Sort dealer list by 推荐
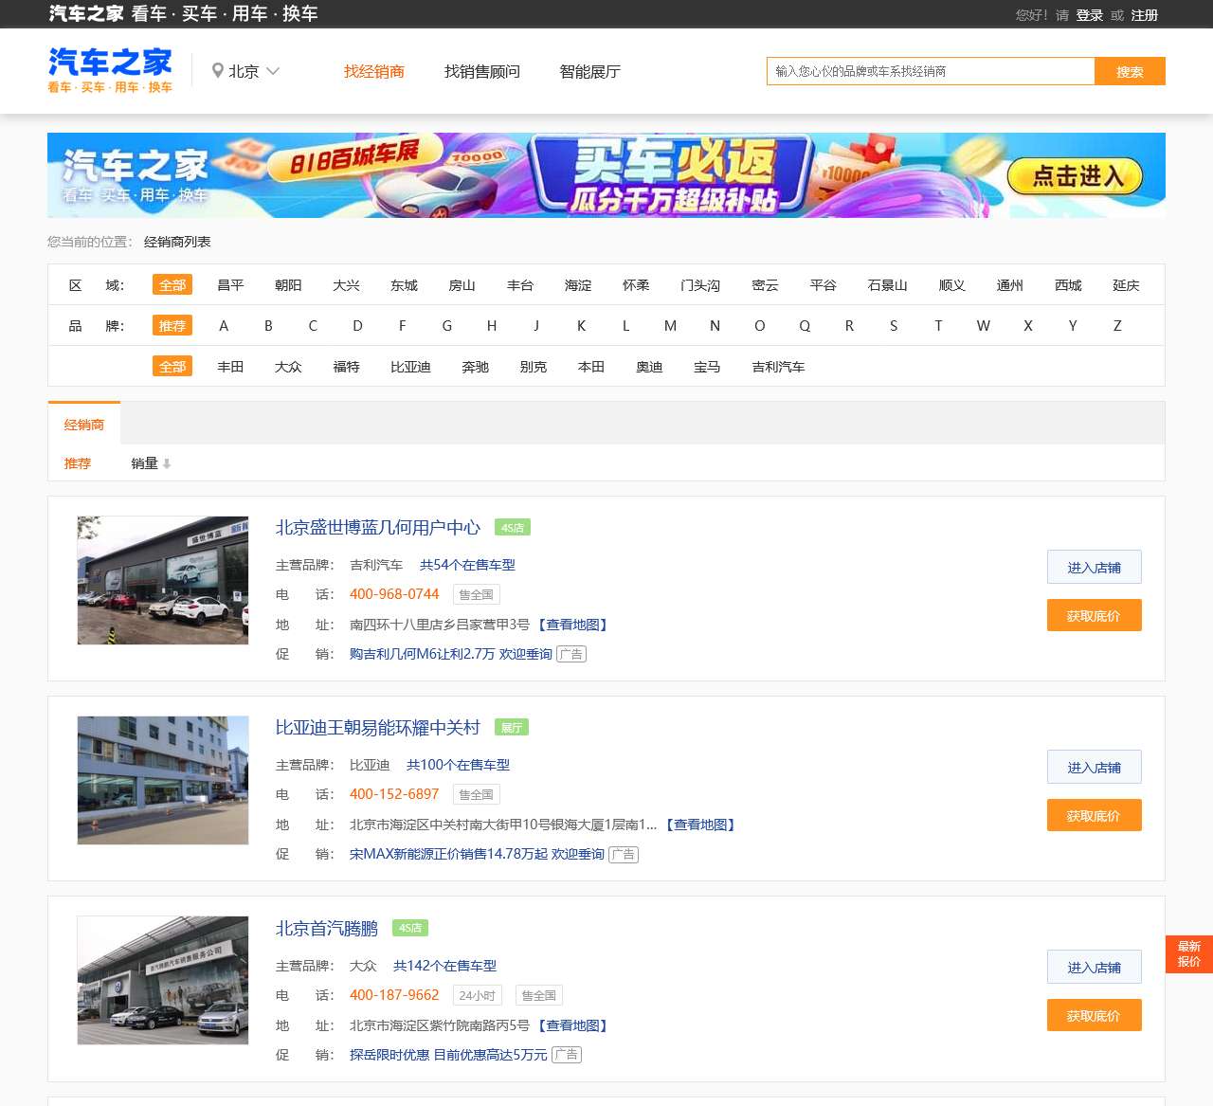 [78, 463]
